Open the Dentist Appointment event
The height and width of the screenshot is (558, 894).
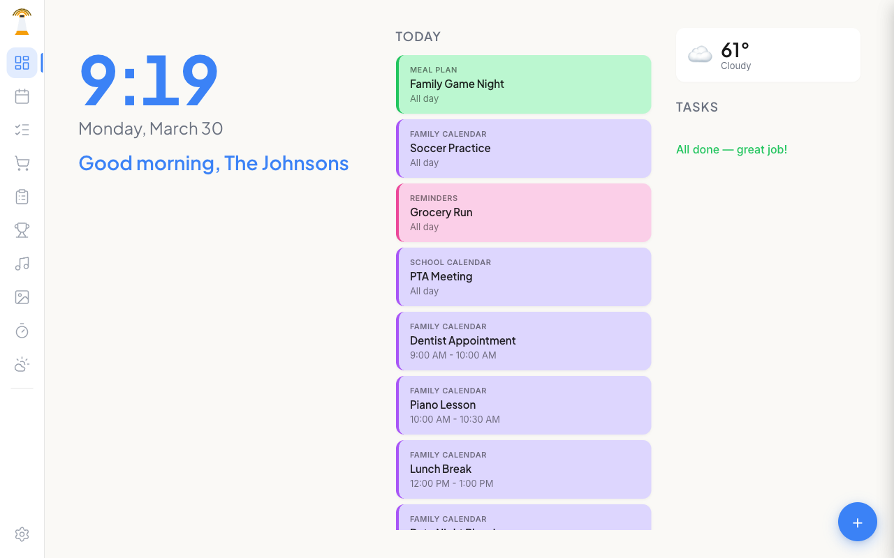[x=524, y=341]
